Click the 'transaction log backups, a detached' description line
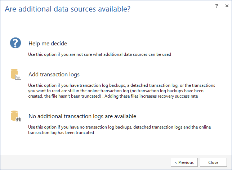 coord(121,85)
